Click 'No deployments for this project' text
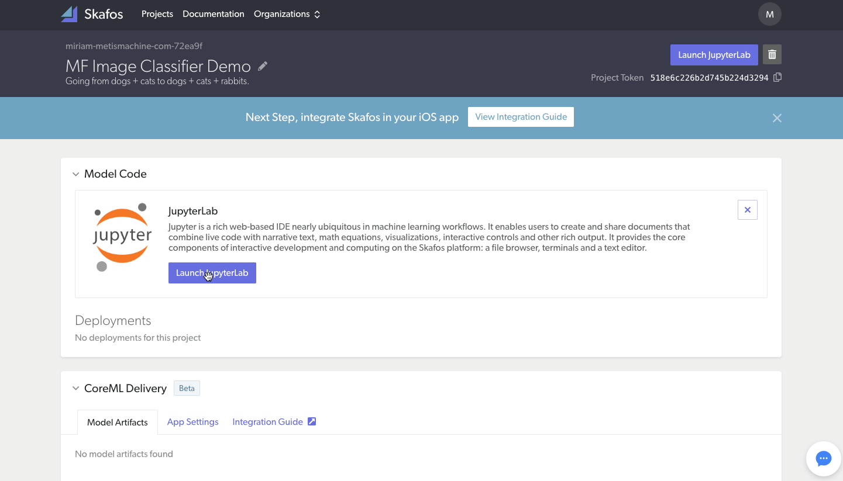The width and height of the screenshot is (843, 481). [x=138, y=338]
